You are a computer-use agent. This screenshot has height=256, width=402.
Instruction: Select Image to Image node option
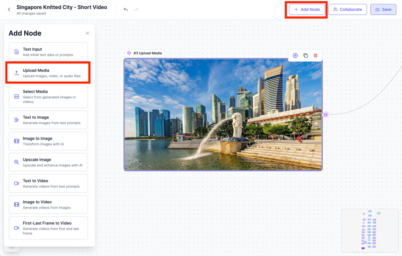pos(48,141)
